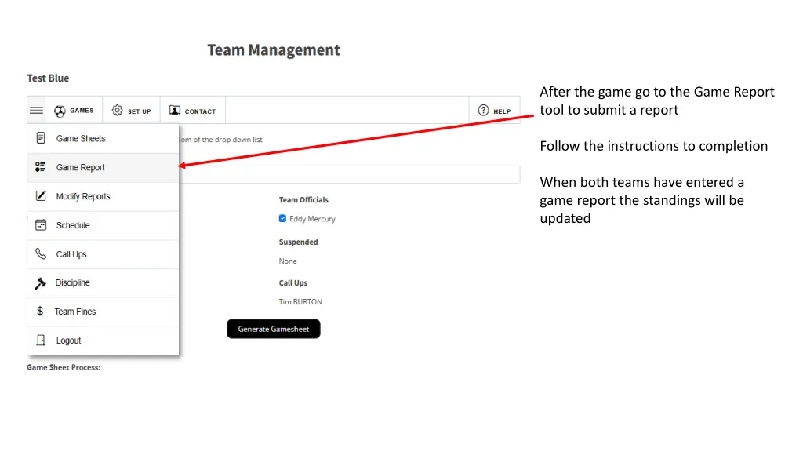Click the empty field below dropdown hint
The width and height of the screenshot is (803, 452).
tap(349, 174)
